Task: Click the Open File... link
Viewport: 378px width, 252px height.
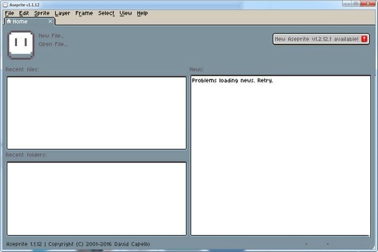Action: 53,44
